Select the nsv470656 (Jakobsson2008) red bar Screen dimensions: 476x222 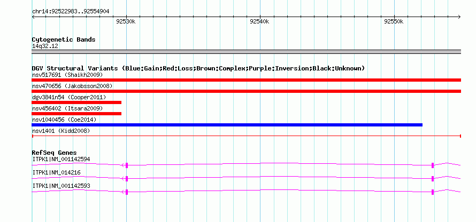click(x=246, y=91)
